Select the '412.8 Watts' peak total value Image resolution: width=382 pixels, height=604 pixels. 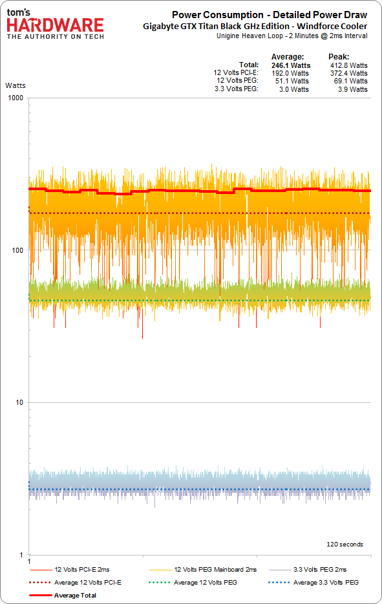(x=348, y=65)
